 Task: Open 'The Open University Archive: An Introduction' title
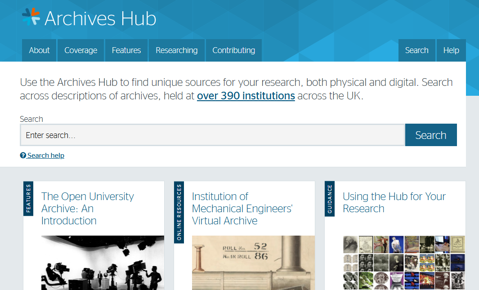(x=87, y=209)
